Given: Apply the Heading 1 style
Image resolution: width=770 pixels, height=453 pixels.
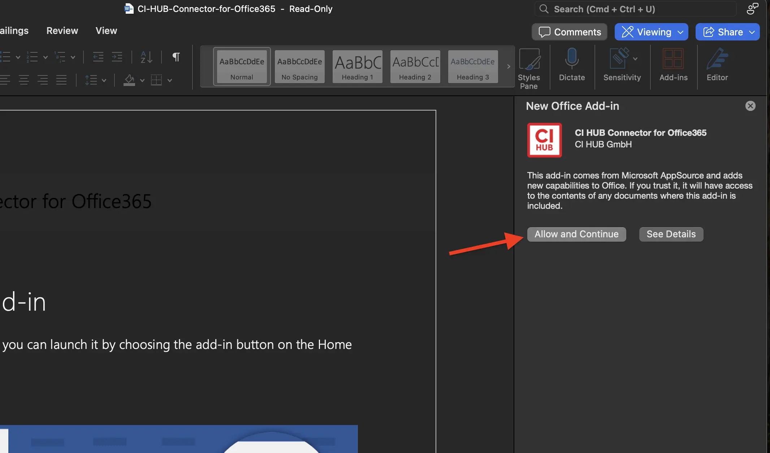Looking at the screenshot, I should tap(358, 66).
